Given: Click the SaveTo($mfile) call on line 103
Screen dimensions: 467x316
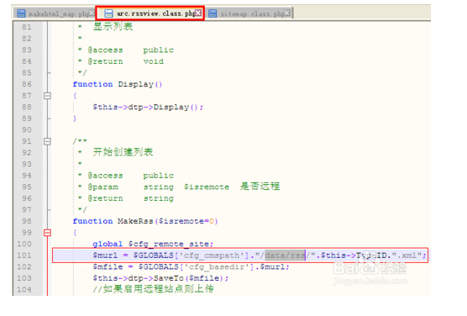Looking at the screenshot, I should (160, 278).
